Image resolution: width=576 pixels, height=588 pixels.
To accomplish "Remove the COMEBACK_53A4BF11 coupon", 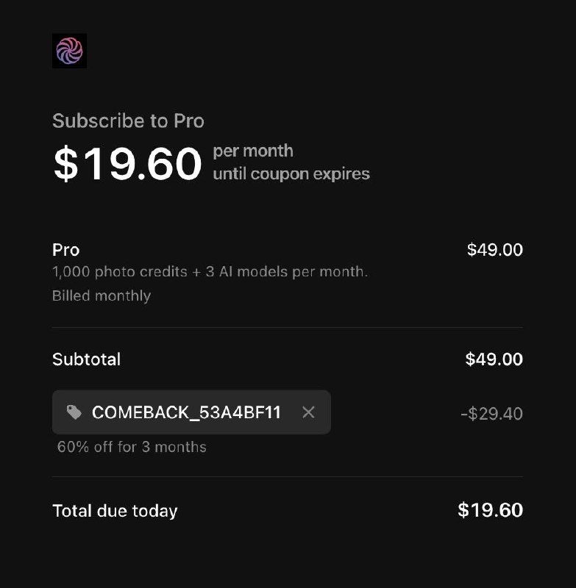I will coord(308,412).
